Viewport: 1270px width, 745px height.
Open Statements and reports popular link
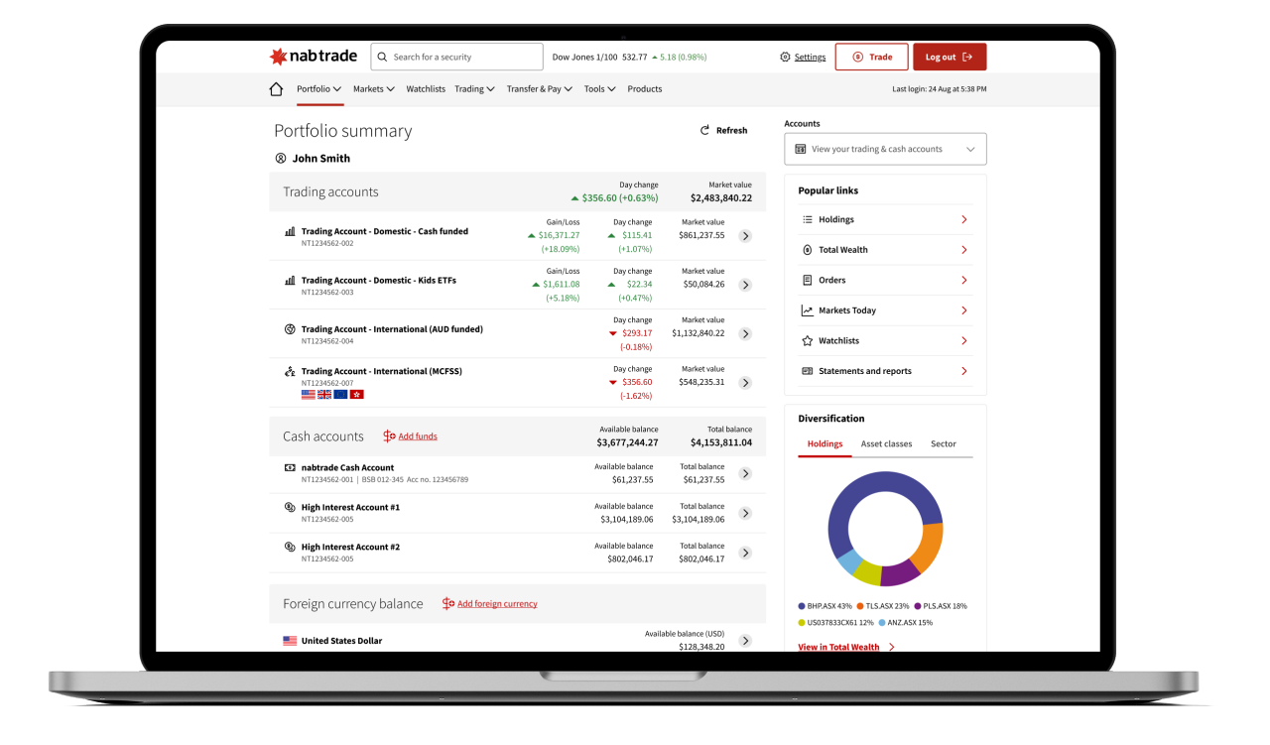(x=885, y=371)
